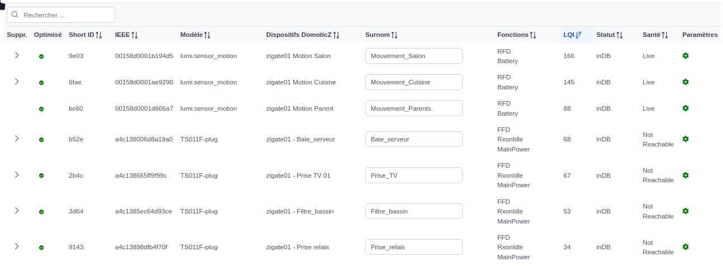Expand the 9143 Prise relais row
Screen dimensions: 723x266
(x=17, y=246)
